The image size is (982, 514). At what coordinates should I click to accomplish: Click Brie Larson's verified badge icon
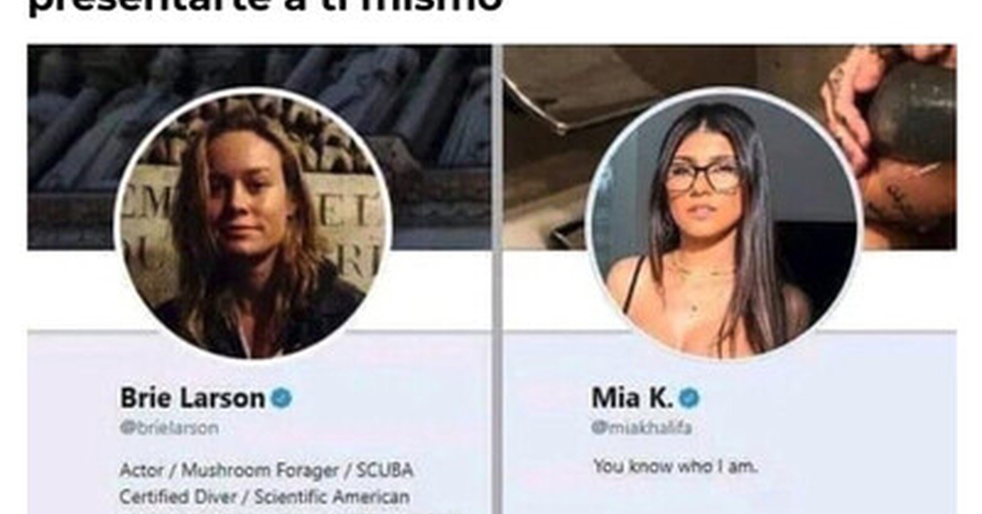(x=282, y=397)
